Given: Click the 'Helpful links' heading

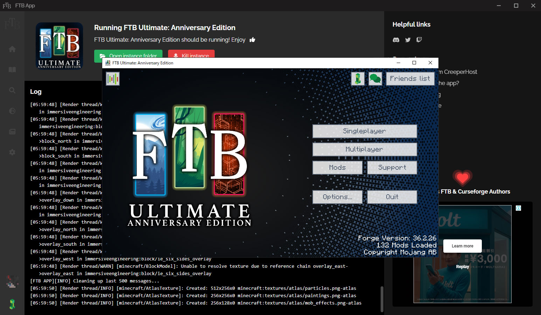Looking at the screenshot, I should pos(411,24).
